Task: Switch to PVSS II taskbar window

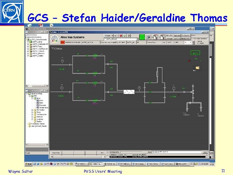Action: click(x=110, y=164)
